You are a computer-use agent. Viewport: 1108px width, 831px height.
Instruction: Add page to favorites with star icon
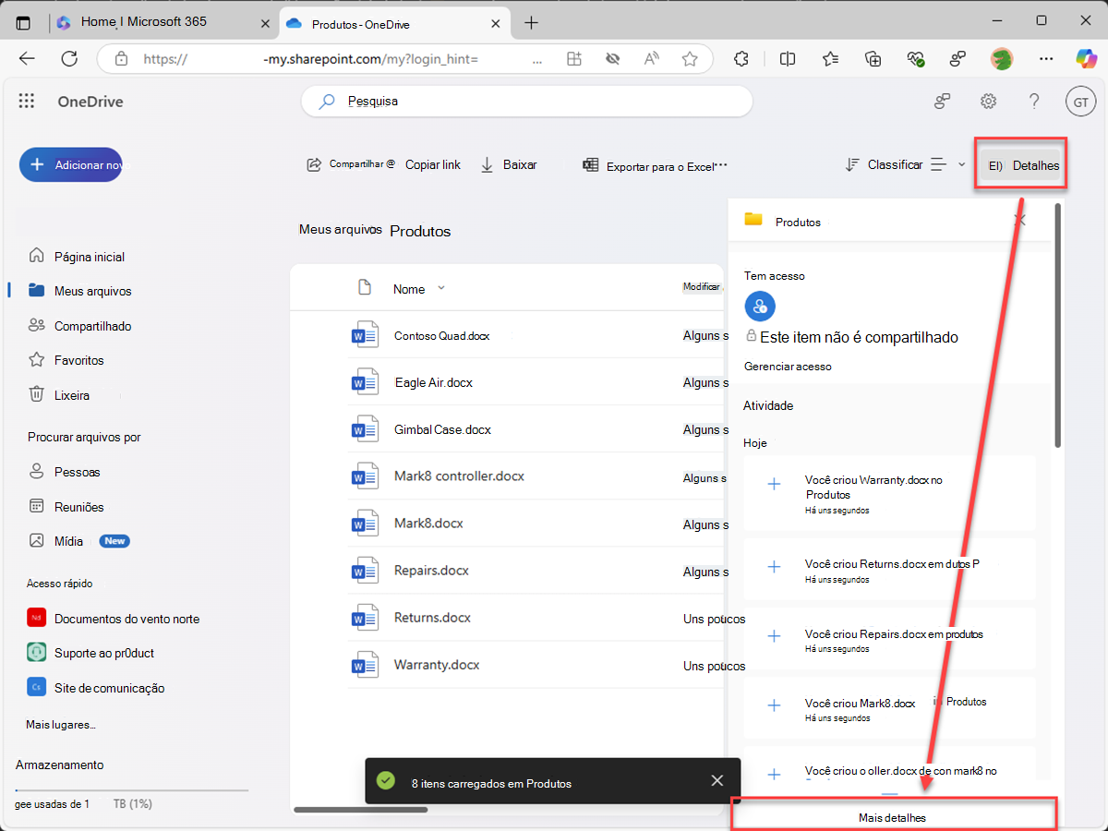point(690,59)
